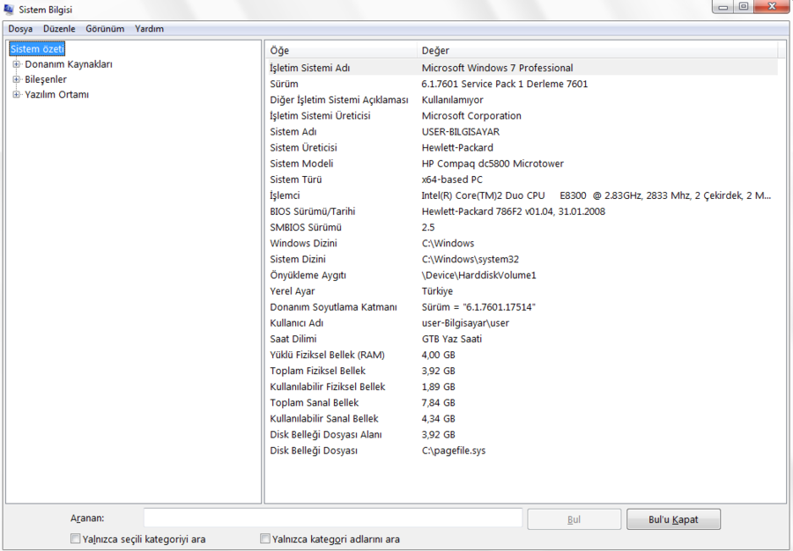
Task: Click the Öğe column header
Action: (341, 50)
